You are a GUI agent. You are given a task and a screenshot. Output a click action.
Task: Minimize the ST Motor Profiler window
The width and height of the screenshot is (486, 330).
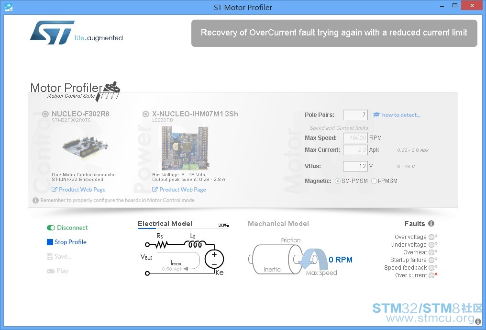point(442,6)
